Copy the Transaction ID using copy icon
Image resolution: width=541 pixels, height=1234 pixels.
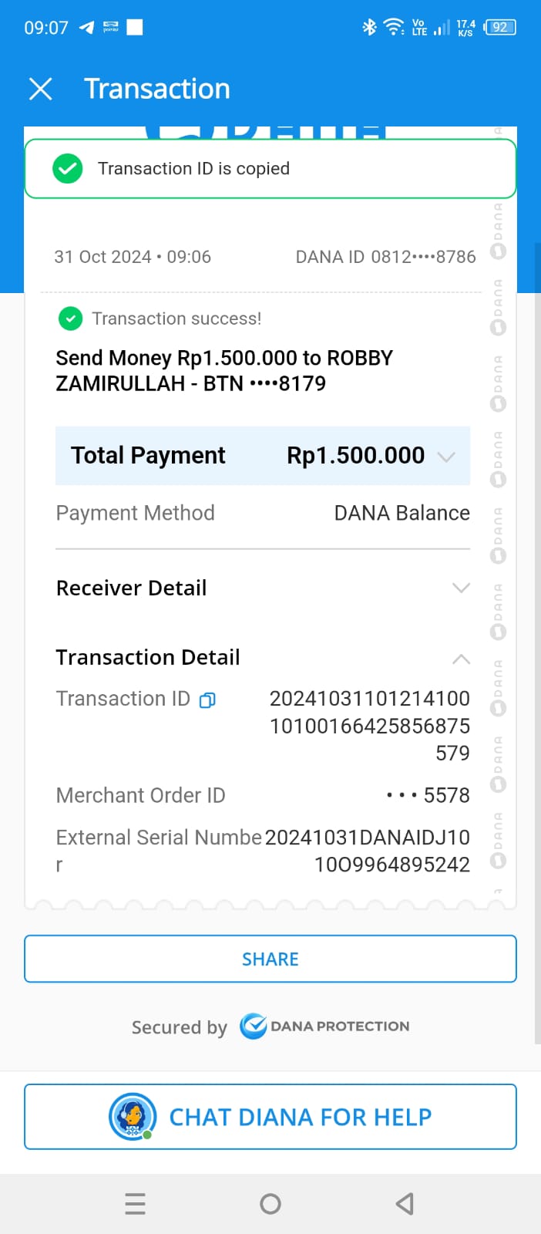point(207,700)
